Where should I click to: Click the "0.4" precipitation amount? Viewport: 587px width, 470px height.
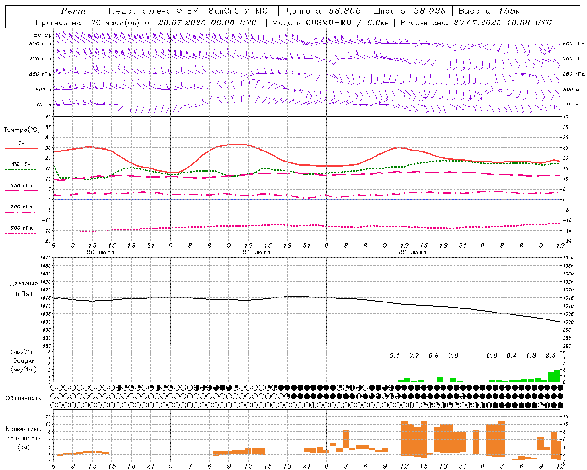(x=511, y=355)
